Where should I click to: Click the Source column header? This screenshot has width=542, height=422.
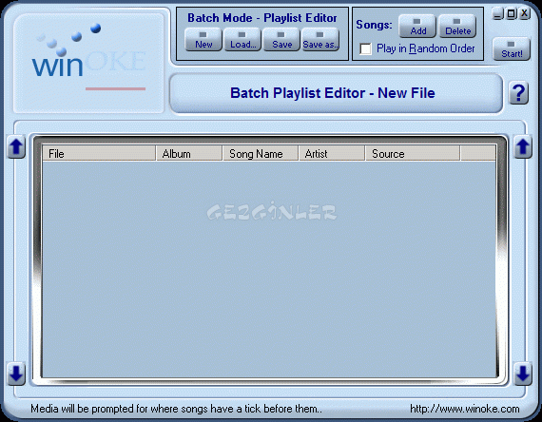click(413, 153)
